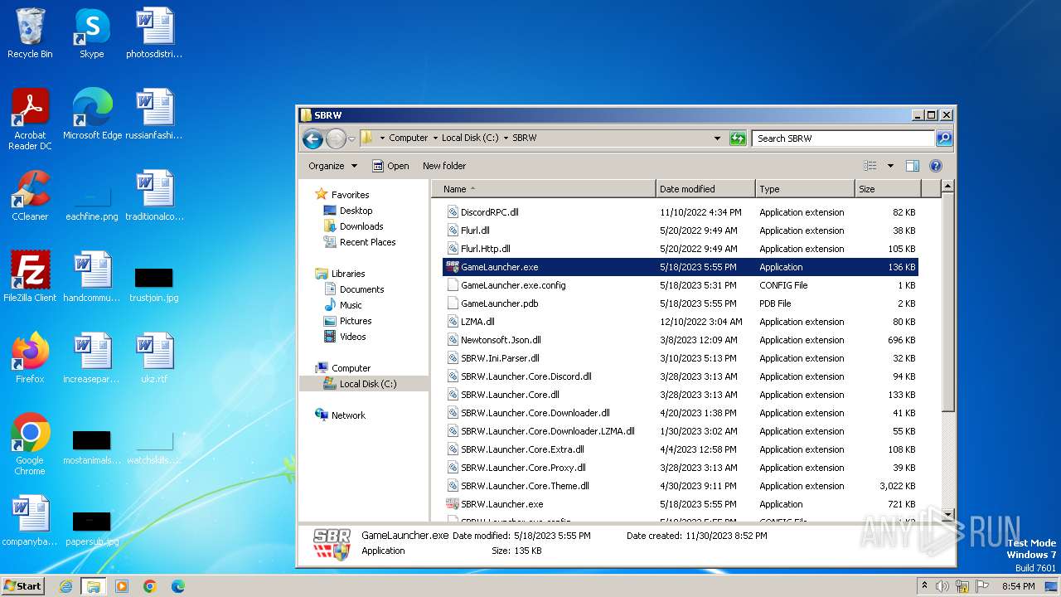This screenshot has height=597, width=1061.
Task: Open Internet Explorer from the taskbar
Action: (x=65, y=586)
